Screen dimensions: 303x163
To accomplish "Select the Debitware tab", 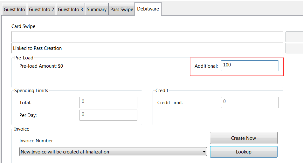I will 148,9.
